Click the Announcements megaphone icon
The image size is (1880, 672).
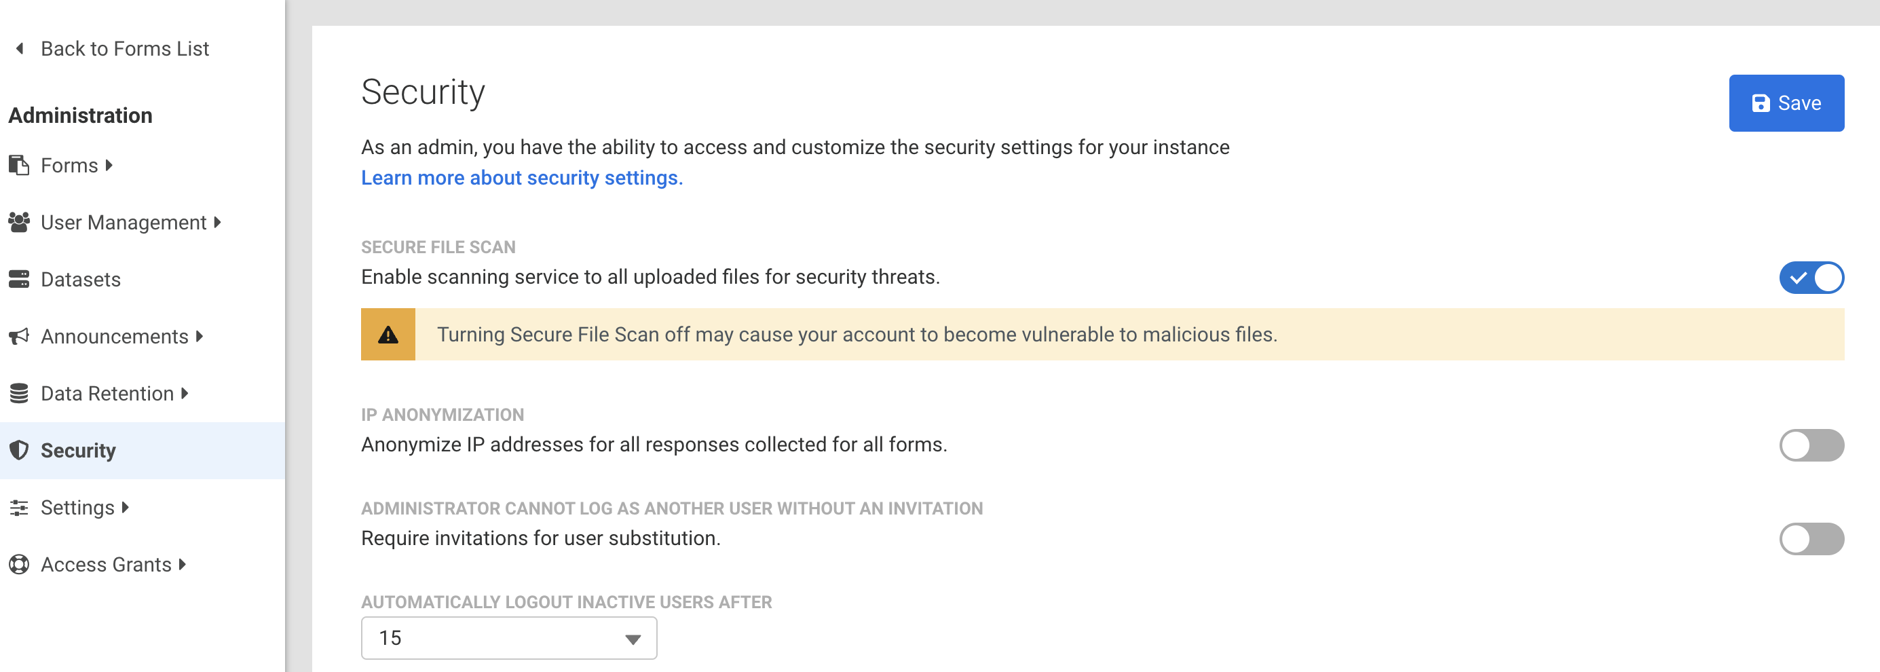pyautogui.click(x=19, y=335)
